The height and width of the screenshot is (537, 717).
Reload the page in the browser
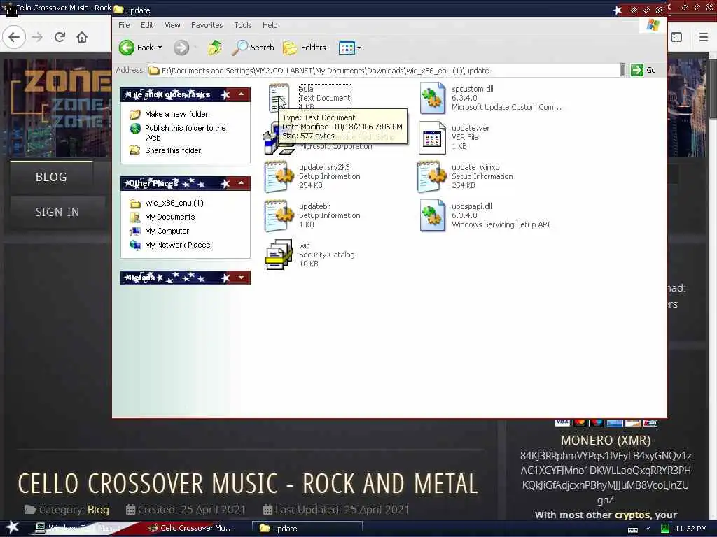pos(60,37)
